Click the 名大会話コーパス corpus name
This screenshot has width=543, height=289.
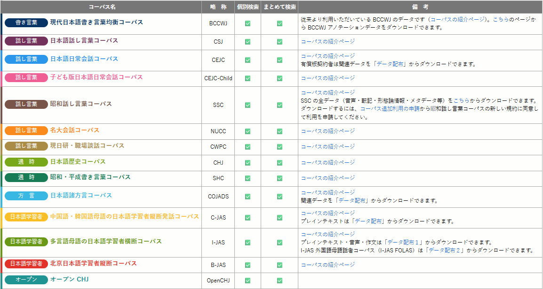point(75,130)
